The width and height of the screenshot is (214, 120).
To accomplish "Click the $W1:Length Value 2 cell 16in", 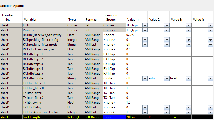I will click(158, 117).
